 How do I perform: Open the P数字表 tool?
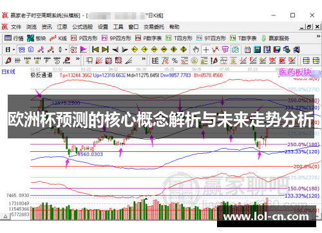point(148,38)
